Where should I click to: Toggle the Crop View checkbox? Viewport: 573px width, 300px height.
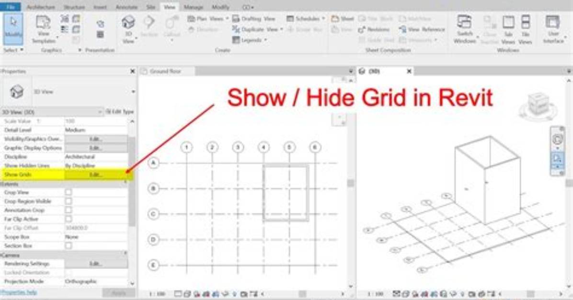point(69,192)
